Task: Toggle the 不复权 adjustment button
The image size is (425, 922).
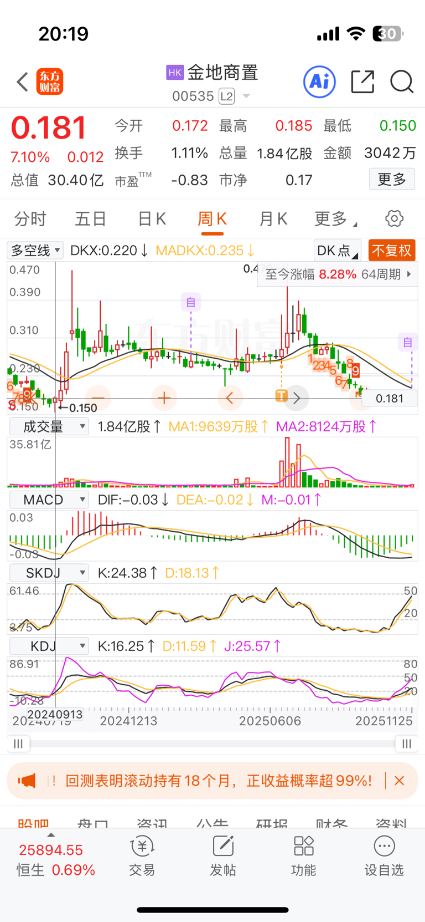Action: tap(392, 251)
